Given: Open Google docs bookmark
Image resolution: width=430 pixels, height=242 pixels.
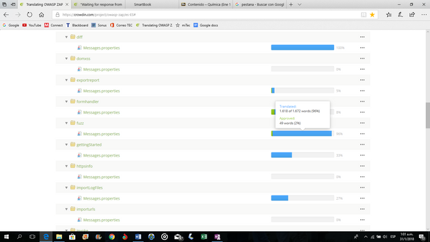Looking at the screenshot, I should pyautogui.click(x=206, y=26).
